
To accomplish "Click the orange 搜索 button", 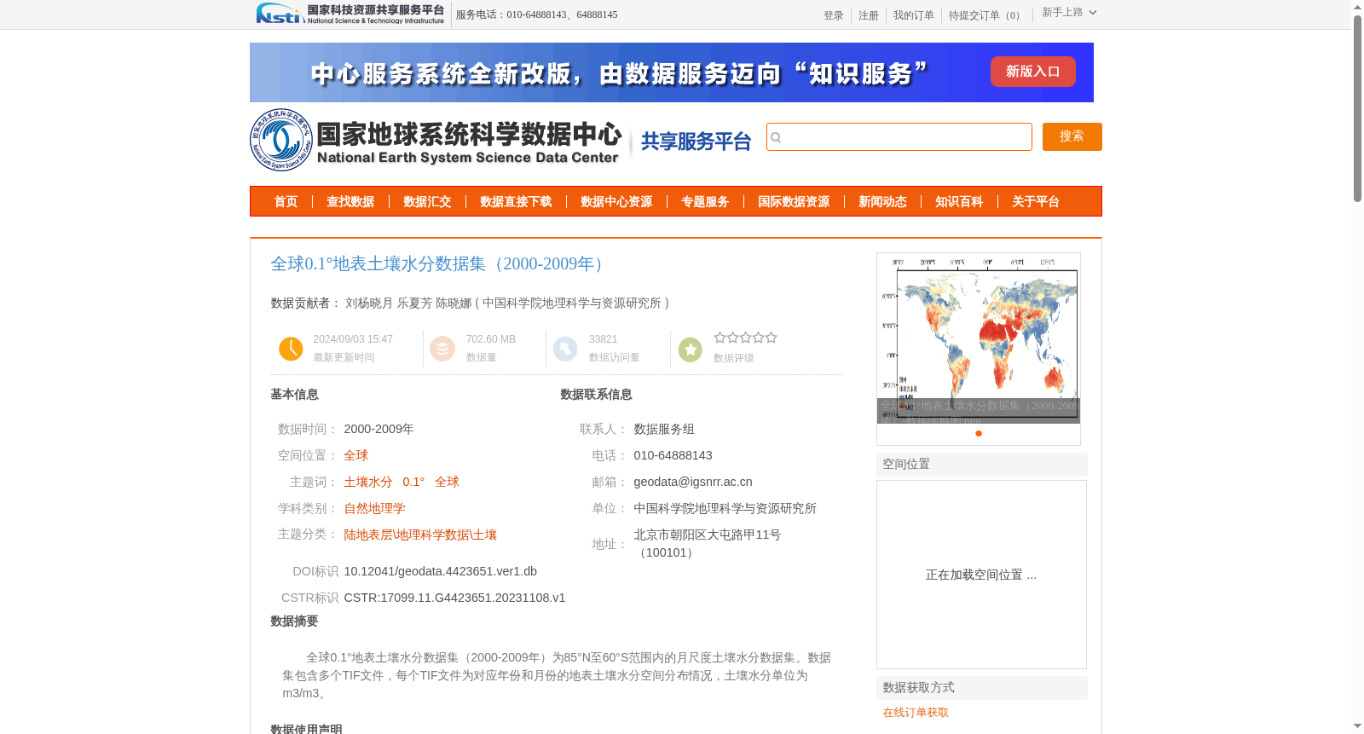I will tap(1072, 136).
